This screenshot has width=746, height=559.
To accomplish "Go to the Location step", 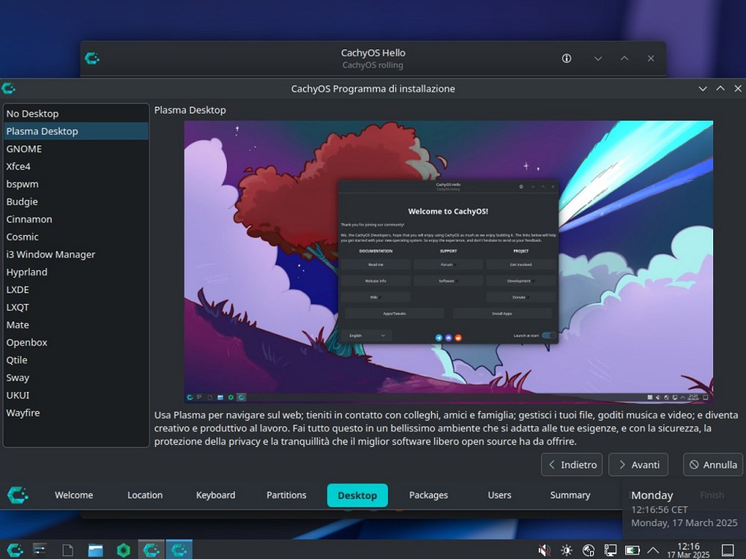I will tap(145, 496).
